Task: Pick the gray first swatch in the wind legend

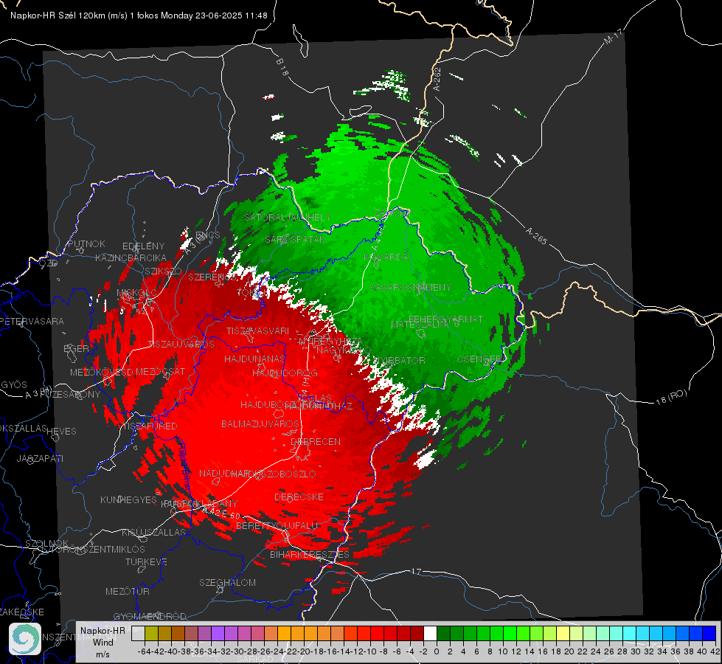Action: coord(138,634)
